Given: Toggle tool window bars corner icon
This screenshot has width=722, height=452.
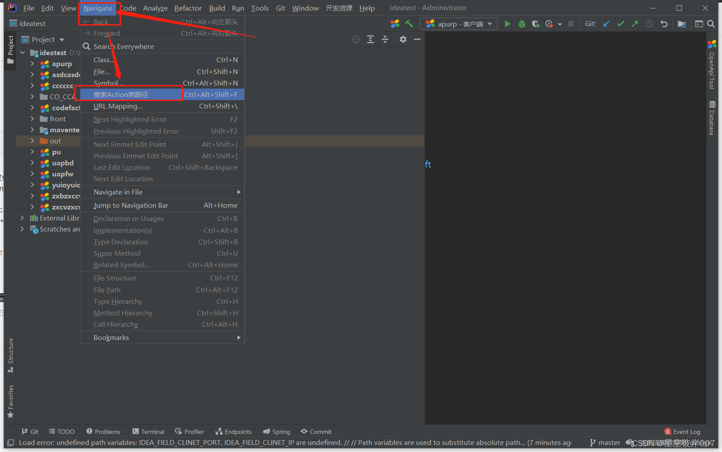Looking at the screenshot, I should [x=11, y=443].
